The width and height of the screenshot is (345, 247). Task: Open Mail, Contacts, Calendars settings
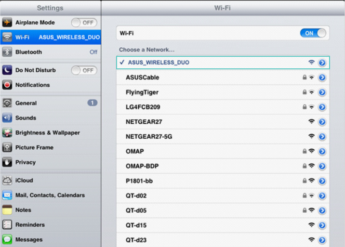51,195
